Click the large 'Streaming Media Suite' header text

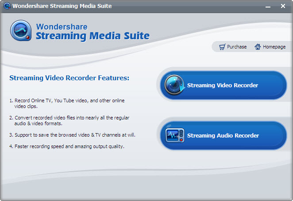(x=93, y=36)
